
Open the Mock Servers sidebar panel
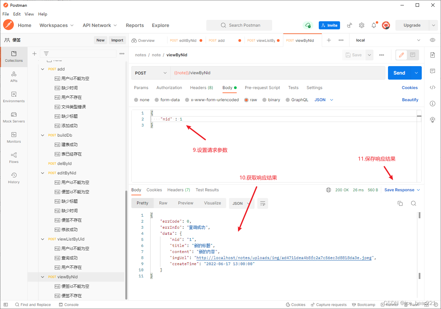[14, 117]
